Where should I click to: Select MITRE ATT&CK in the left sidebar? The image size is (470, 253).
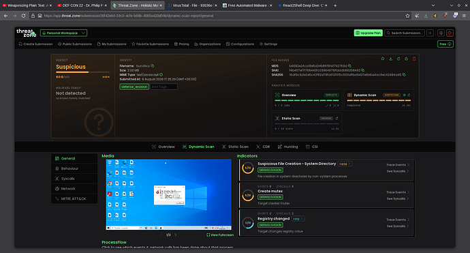74,198
